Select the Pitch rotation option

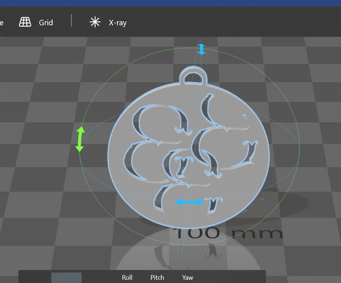pyautogui.click(x=157, y=277)
